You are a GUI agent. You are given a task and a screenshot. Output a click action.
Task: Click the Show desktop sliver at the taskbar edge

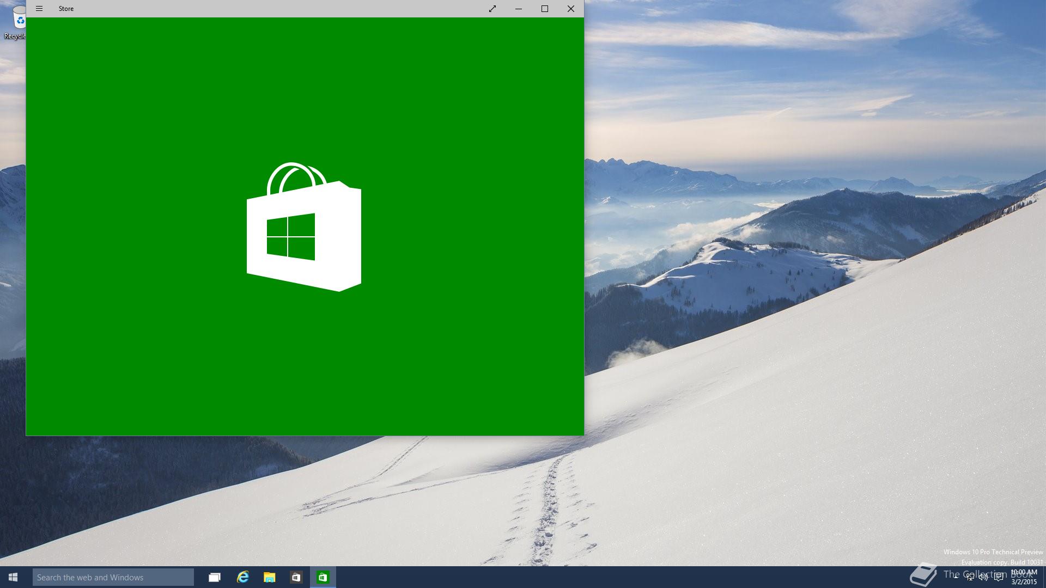coord(1044,577)
